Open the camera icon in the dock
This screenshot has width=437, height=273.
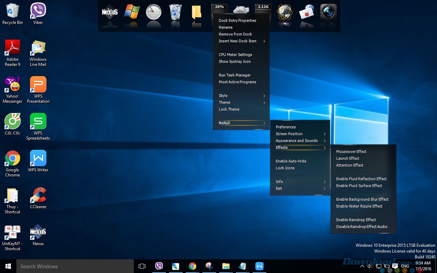328,12
